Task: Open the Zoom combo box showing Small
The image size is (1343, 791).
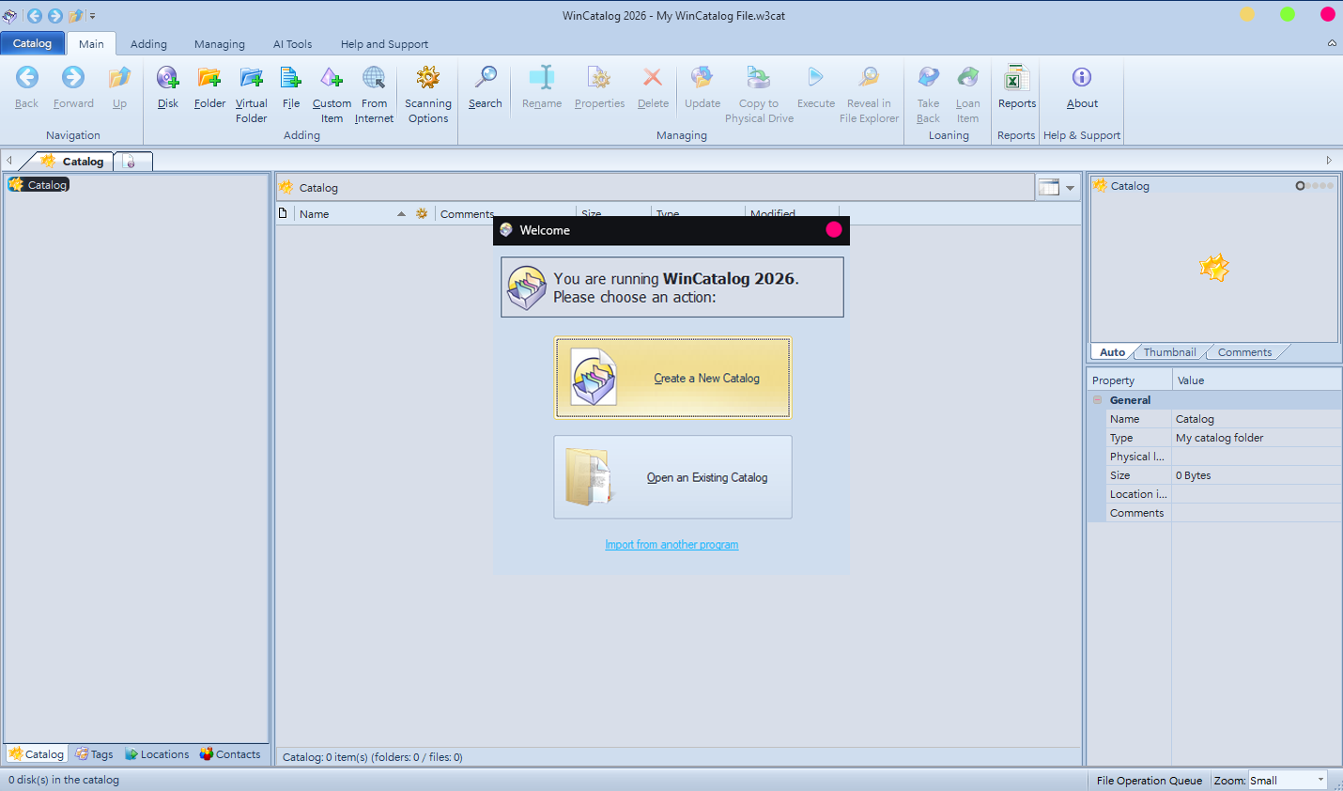Action: click(1288, 780)
